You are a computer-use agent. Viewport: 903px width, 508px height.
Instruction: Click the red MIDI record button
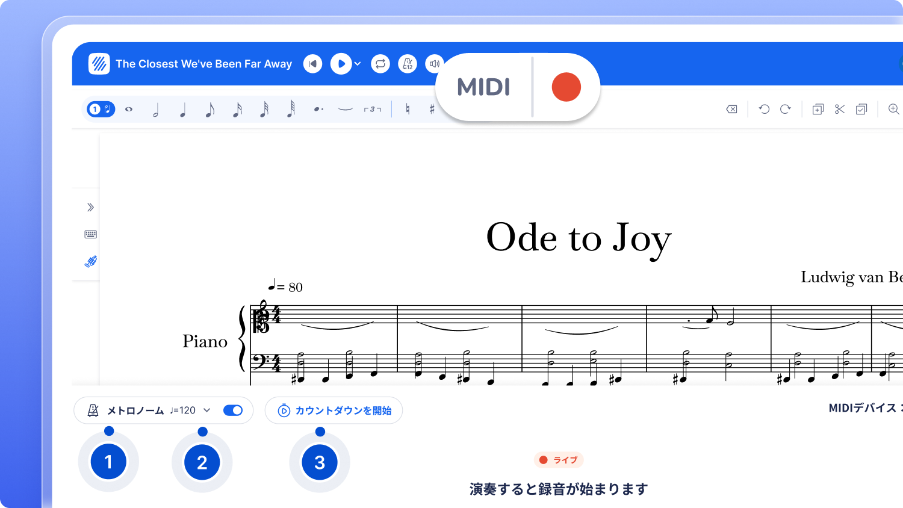coord(566,87)
